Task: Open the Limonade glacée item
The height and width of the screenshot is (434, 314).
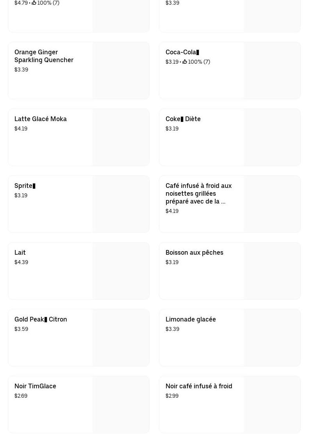Action: tap(191, 319)
